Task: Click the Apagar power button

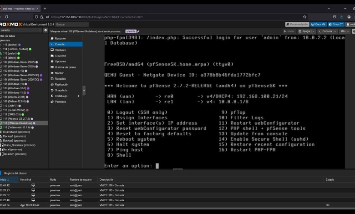Action: pyautogui.click(x=304, y=31)
